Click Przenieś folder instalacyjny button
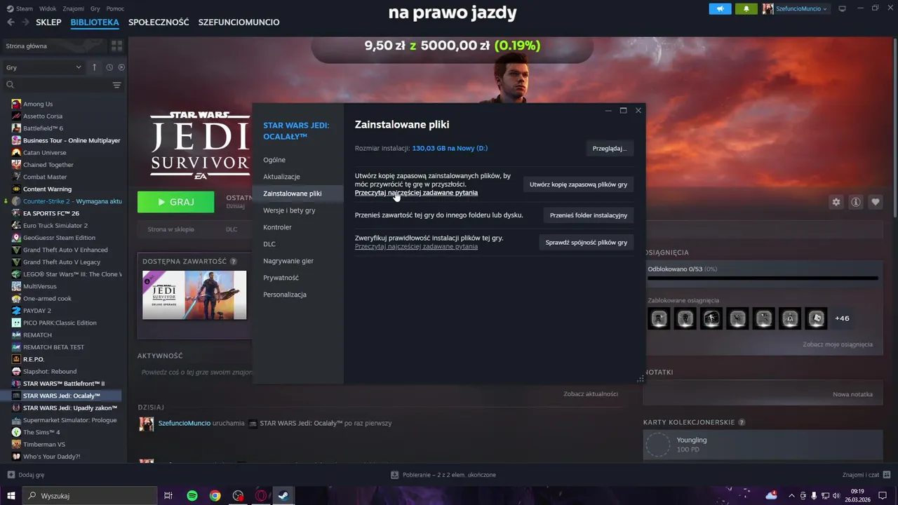The image size is (898, 505). (x=589, y=215)
